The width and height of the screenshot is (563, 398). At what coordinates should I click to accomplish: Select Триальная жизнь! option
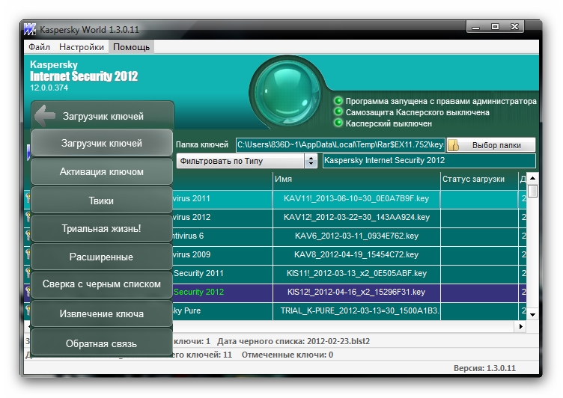pyautogui.click(x=102, y=229)
